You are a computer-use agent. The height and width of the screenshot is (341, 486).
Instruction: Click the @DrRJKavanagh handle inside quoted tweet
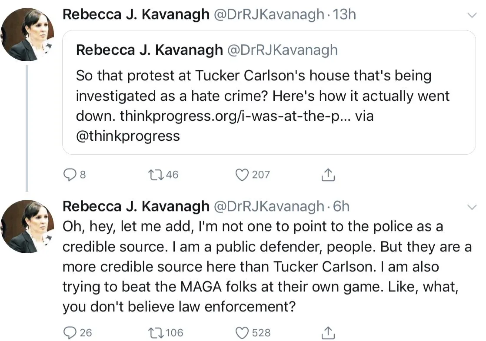(282, 50)
